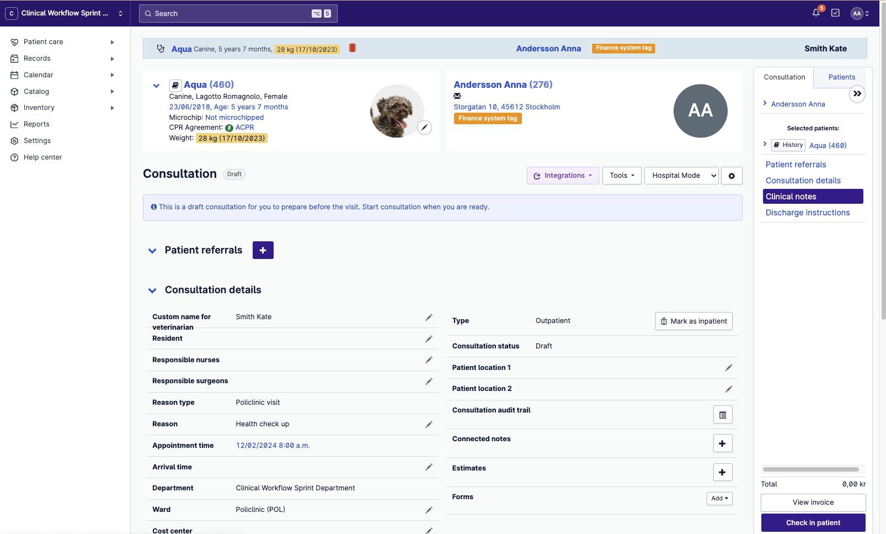Edit the Reason field
The width and height of the screenshot is (886, 534).
point(429,424)
